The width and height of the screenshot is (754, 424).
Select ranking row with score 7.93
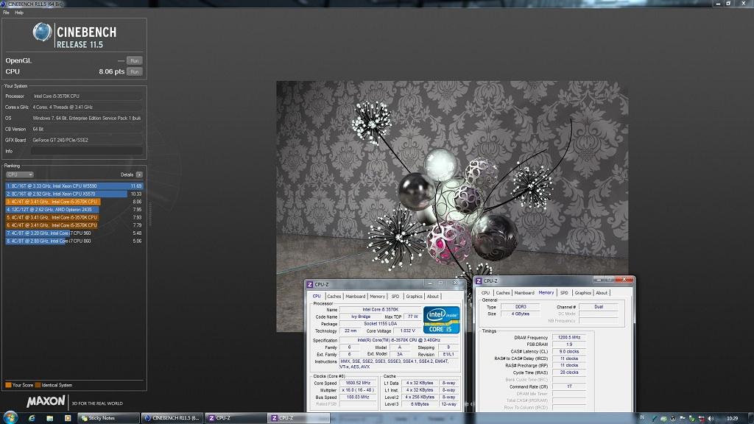click(74, 217)
